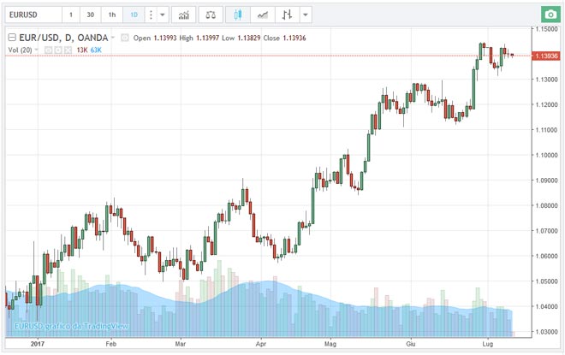Screen dimensions: 565x355
Task: Select the candlestick chart style icon
Action: pos(239,15)
